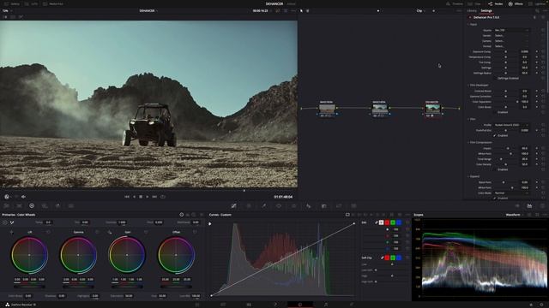Open the Tracker palette
This screenshot has height=308, width=549.
(x=293, y=206)
